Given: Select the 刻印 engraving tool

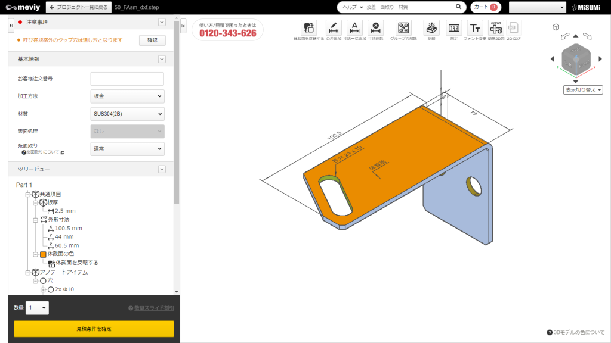Looking at the screenshot, I should [431, 28].
